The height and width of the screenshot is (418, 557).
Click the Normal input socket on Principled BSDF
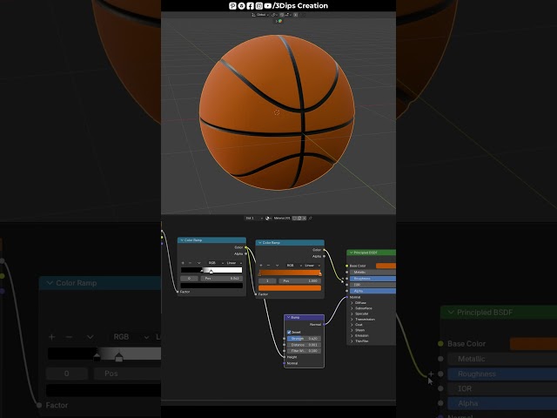[x=346, y=297]
